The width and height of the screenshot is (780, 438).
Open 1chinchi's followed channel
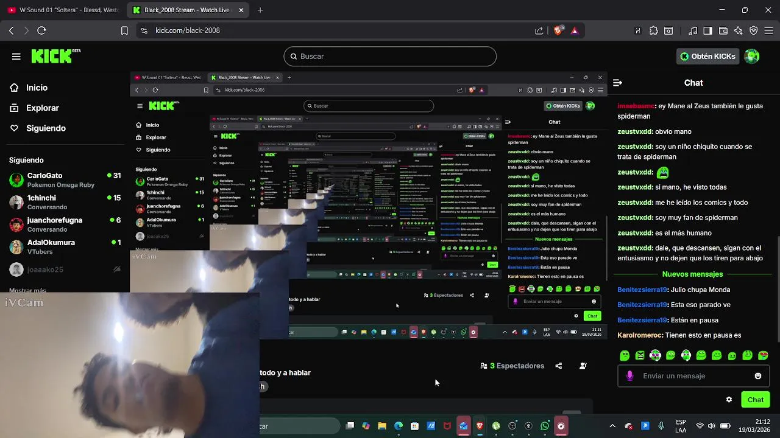pyautogui.click(x=65, y=202)
